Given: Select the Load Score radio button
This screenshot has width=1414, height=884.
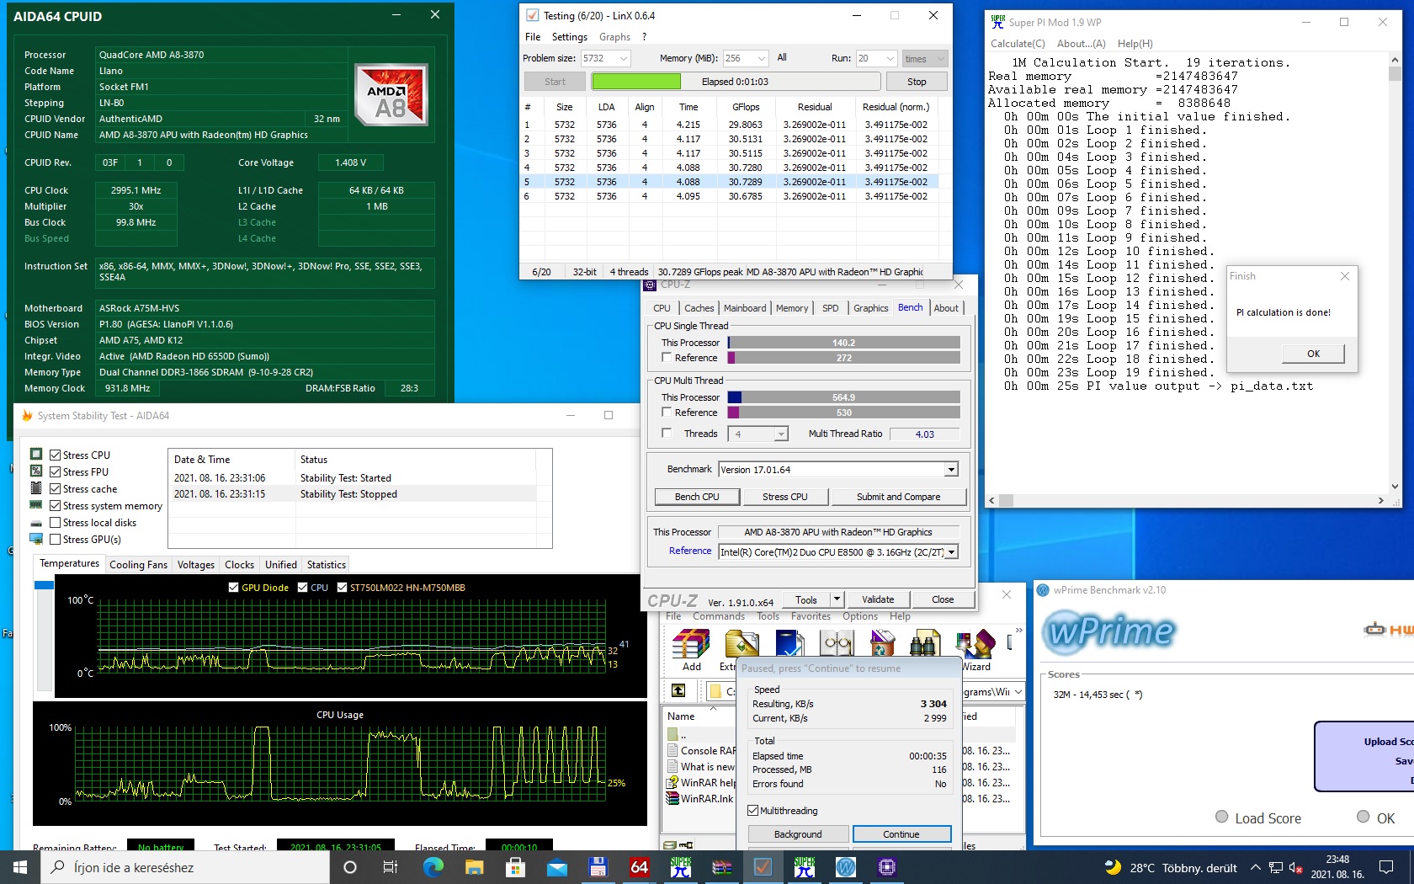Looking at the screenshot, I should pos(1222,817).
